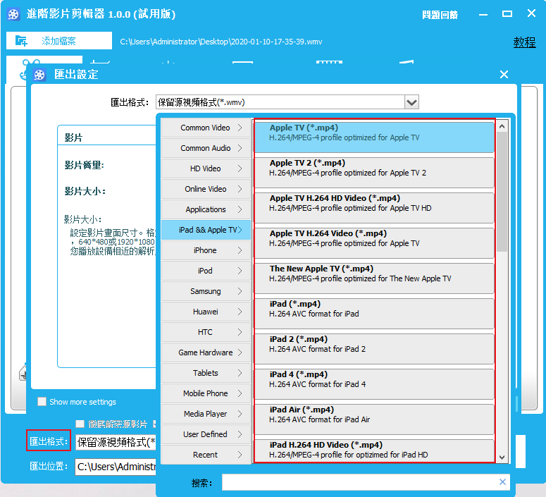Screen dimensions: 546x497
Task: Choose the Apple TV (*.mp4) format
Action: [374, 137]
